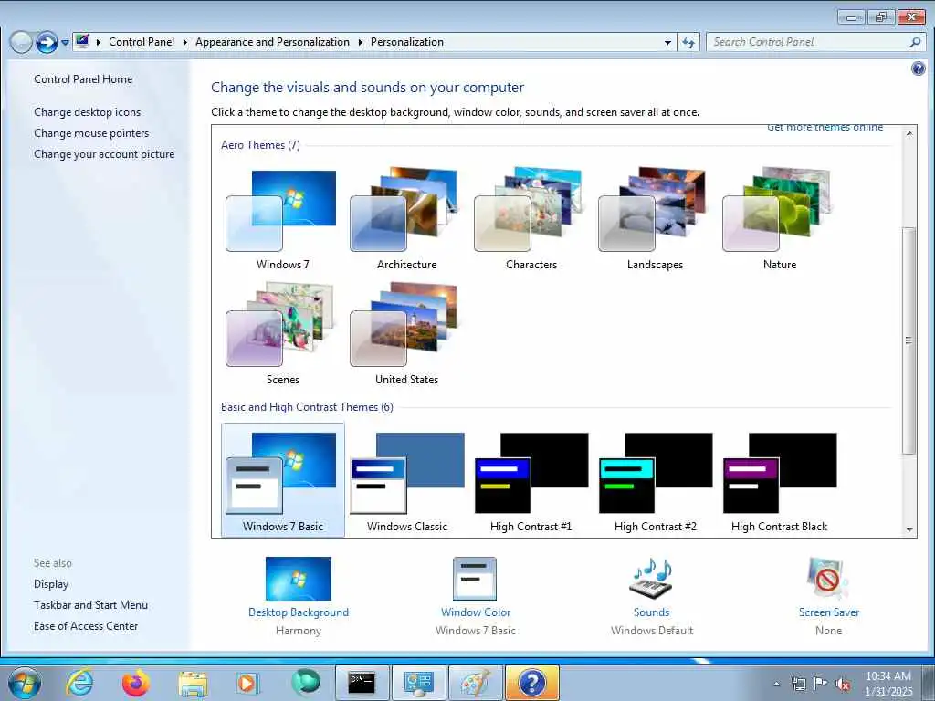This screenshot has height=701, width=935.
Task: Open Desktop Background settings icon
Action: (x=299, y=578)
